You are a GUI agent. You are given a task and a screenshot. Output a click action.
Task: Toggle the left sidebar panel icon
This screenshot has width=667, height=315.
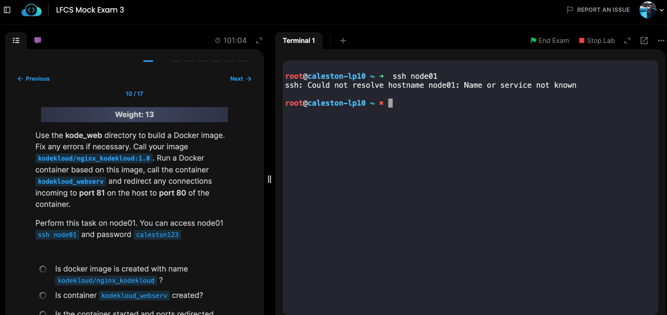[7, 10]
